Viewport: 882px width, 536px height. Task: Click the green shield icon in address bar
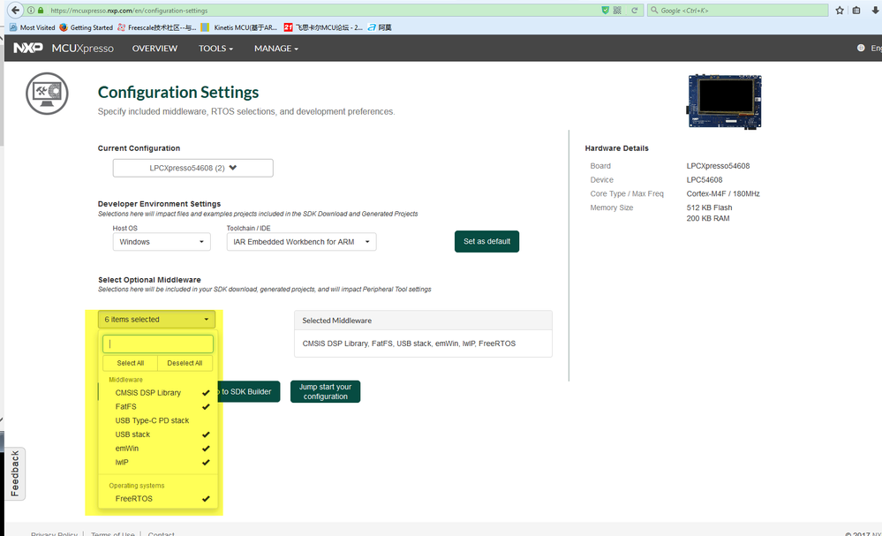pyautogui.click(x=606, y=10)
